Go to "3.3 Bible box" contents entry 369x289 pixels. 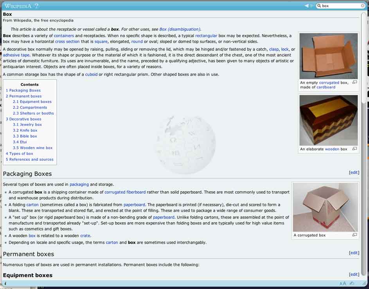pyautogui.click(x=25, y=136)
